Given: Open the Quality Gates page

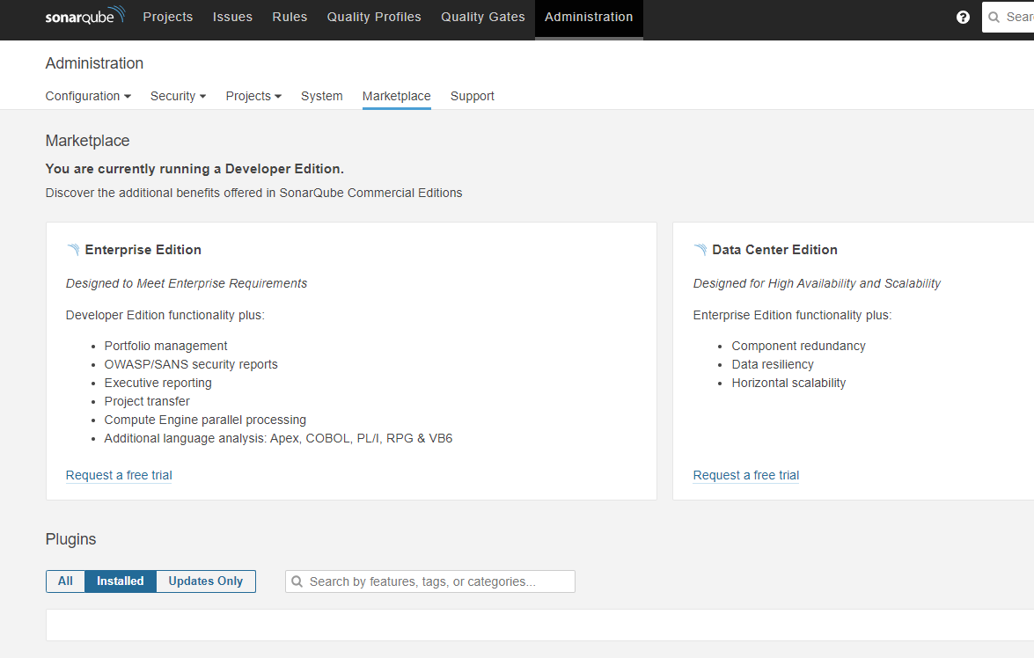Looking at the screenshot, I should point(483,17).
